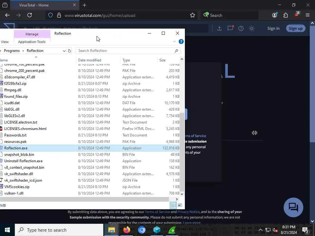Click Firefox tracking protection shield icon
This screenshot has width=315, height=236.
click(50, 15)
